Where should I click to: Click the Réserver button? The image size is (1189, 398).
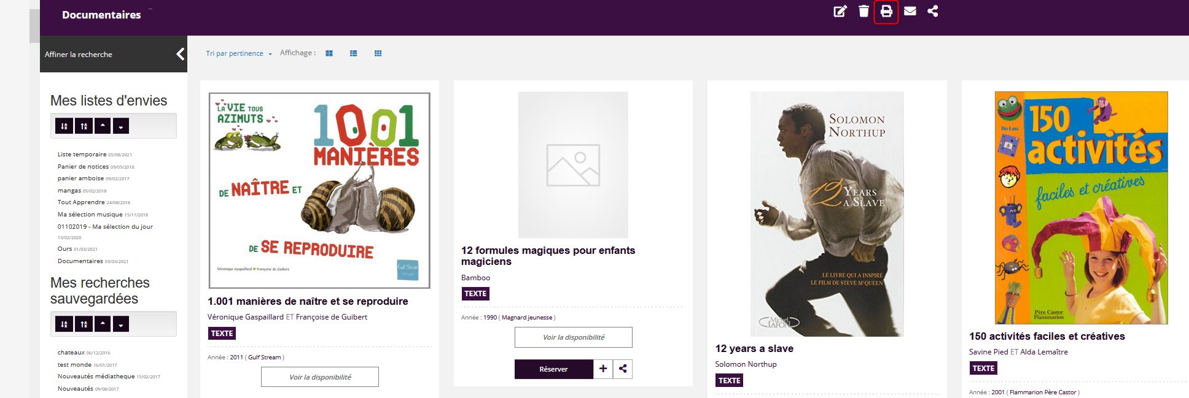(x=554, y=369)
